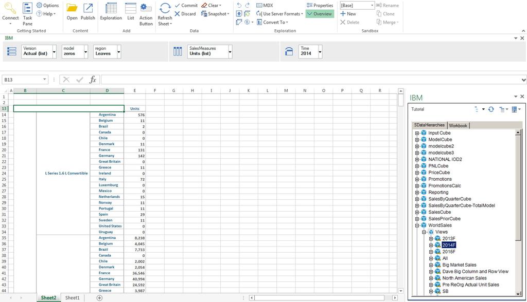
Task: Open exploration Properties
Action: click(x=320, y=5)
